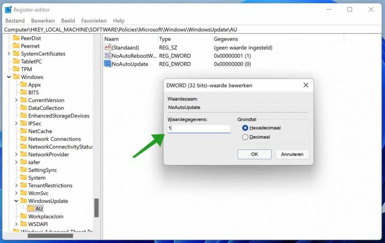Click the Windows folder icon in tree

16,77
